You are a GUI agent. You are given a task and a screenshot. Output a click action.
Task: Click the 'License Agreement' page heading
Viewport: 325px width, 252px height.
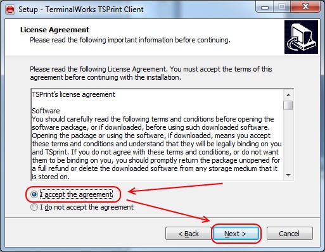tap(54, 30)
